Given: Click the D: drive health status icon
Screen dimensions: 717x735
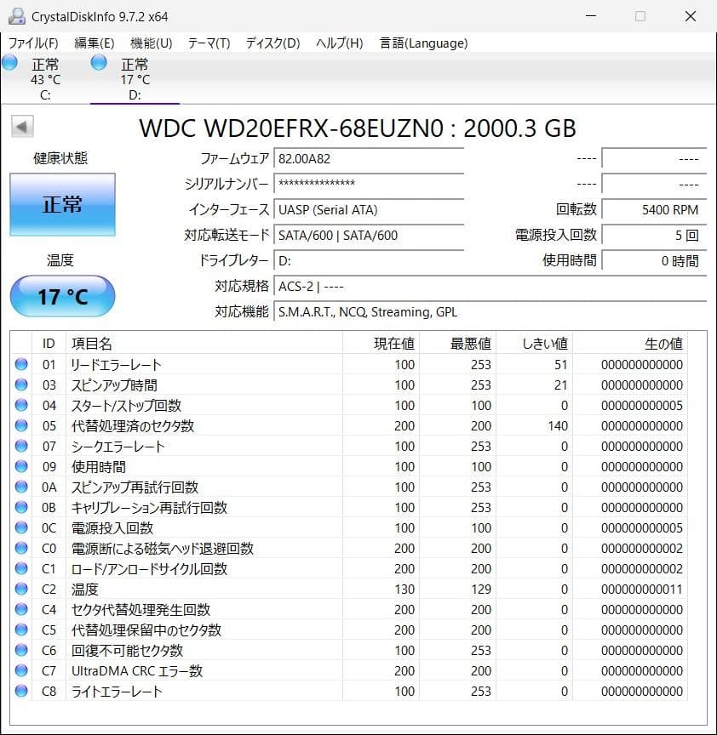Looking at the screenshot, I should coord(98,62).
